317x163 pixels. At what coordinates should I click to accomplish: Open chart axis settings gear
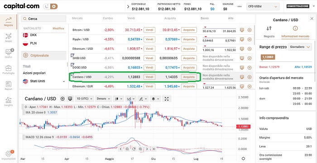click(x=244, y=158)
